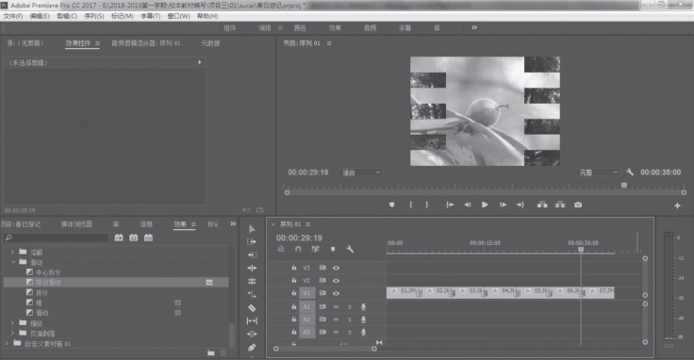Switch to 媒体浏览器 tab
Image resolution: width=694 pixels, height=360 pixels.
76,224
